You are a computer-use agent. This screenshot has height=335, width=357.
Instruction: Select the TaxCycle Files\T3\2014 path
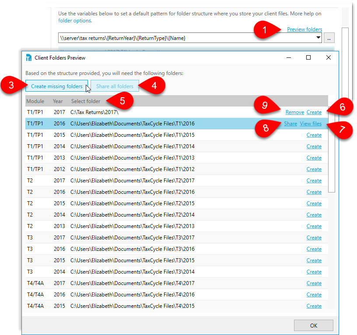point(133,272)
